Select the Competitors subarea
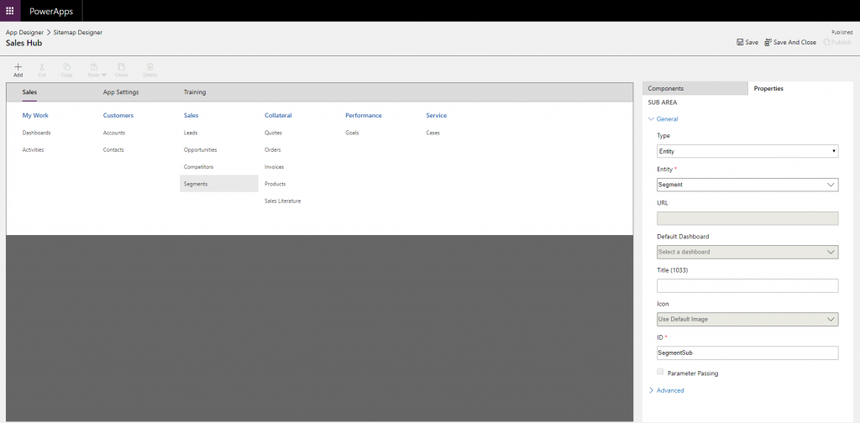The height and width of the screenshot is (423, 860). pos(198,166)
